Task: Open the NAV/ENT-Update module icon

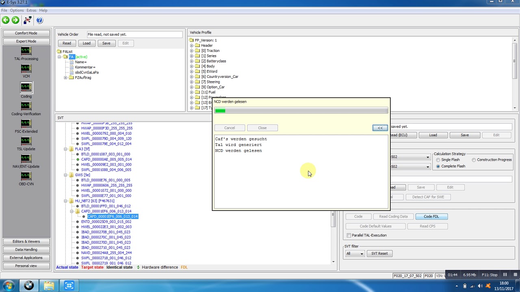Action: click(26, 159)
